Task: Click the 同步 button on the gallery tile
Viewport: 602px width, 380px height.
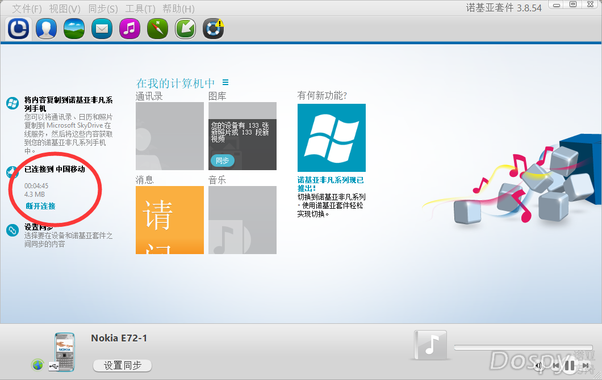Action: (x=222, y=161)
